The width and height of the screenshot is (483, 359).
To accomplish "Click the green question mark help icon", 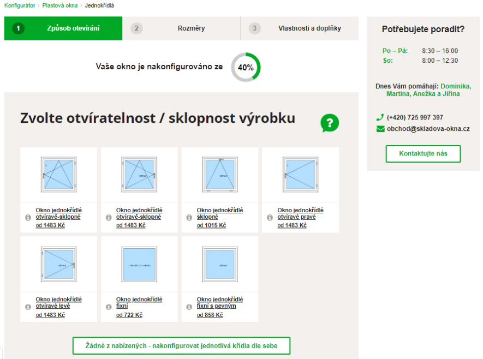I will point(330,123).
